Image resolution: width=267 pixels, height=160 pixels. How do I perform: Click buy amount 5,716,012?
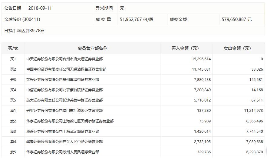202,100
